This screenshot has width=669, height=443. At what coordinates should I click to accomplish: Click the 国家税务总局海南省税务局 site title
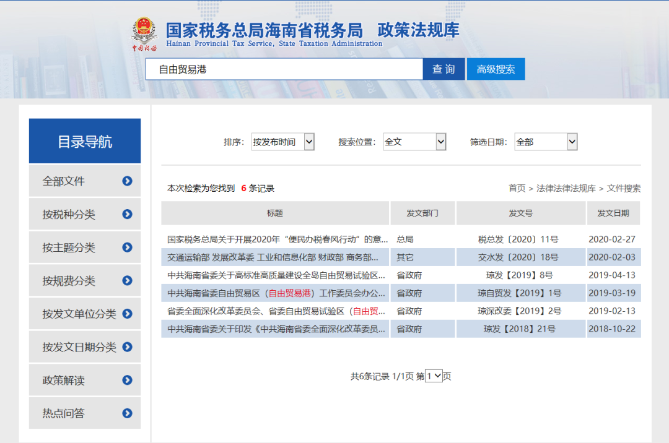264,30
